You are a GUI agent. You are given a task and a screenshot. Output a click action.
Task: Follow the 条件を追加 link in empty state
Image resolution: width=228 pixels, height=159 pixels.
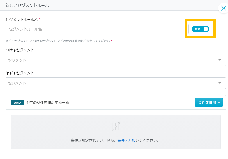click(x=126, y=140)
